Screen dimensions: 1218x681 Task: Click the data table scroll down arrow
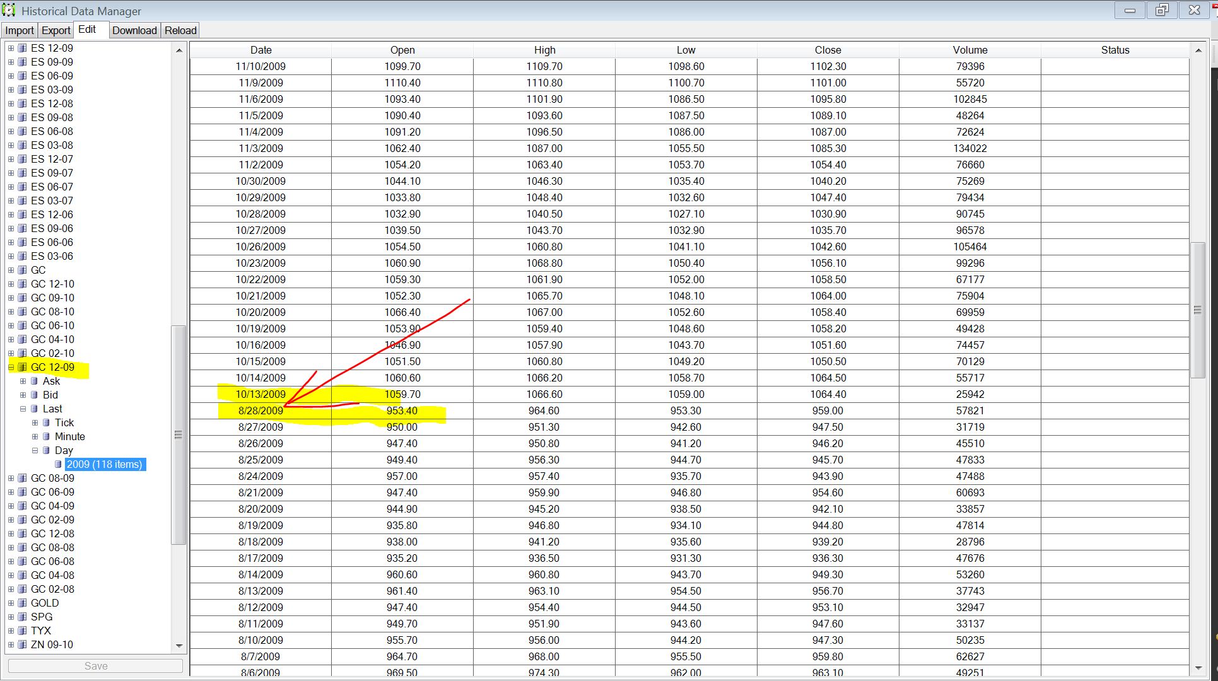coord(1198,668)
